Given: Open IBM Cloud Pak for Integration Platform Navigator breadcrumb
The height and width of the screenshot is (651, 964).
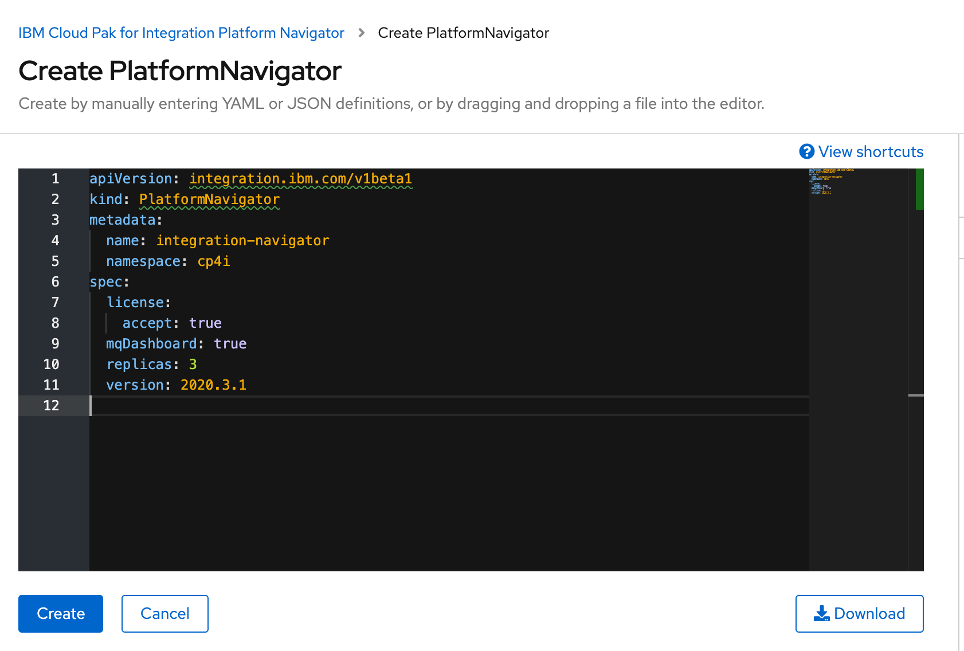Looking at the screenshot, I should tap(181, 33).
